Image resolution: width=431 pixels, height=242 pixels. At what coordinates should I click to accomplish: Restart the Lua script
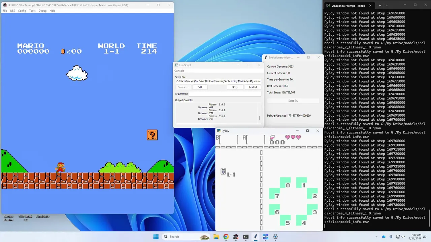click(253, 87)
